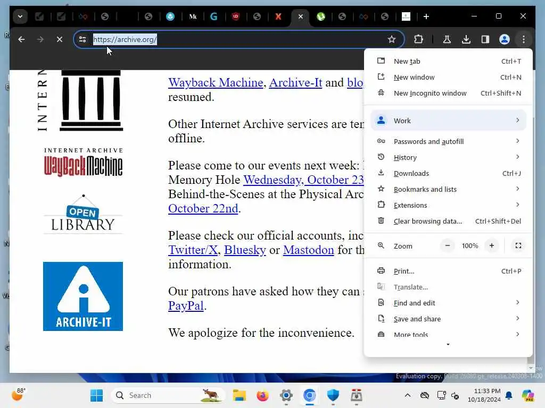545x408 pixels.
Task: Choose New tab from the menu
Action: (x=448, y=61)
